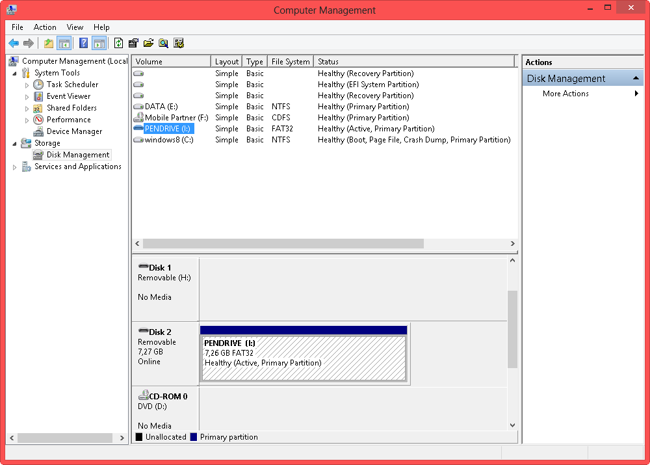
Task: Open Device Manager in the tree
Action: click(x=74, y=131)
